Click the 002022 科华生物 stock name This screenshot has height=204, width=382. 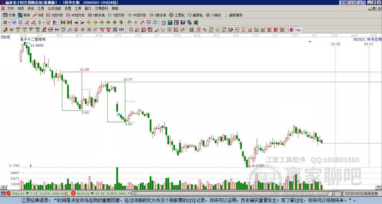367,39
